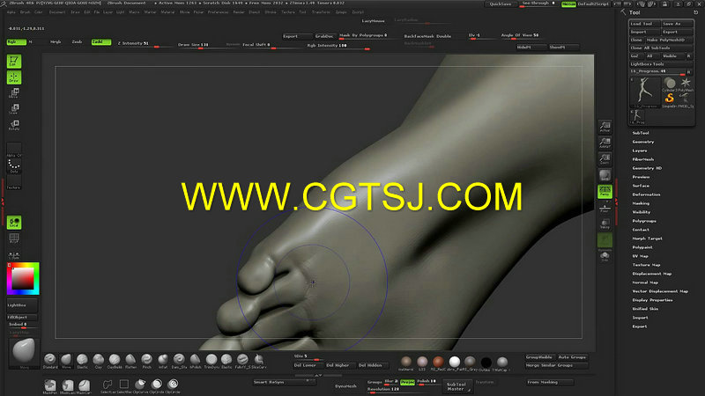Expand the Polygroups section

pos(644,221)
